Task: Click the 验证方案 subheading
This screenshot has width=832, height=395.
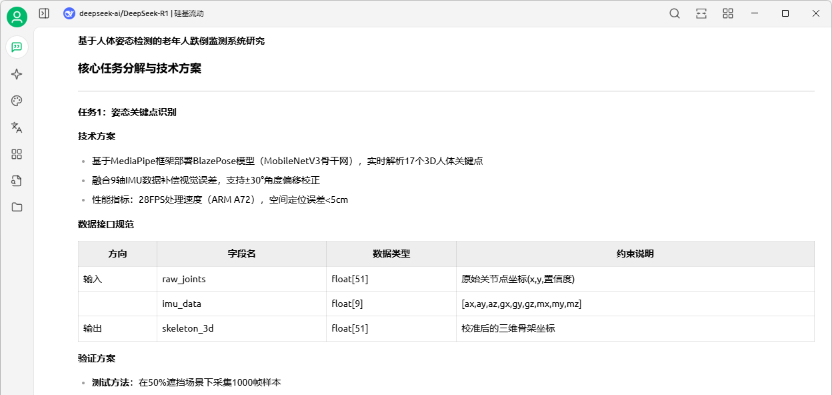Action: (x=97, y=358)
